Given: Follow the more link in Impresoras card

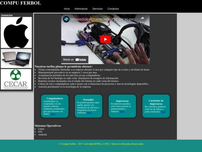Looking at the screenshot, I should 122,111.
